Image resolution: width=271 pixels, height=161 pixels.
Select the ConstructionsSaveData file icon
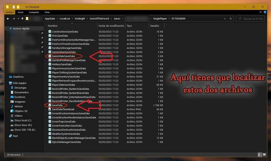click(x=50, y=31)
